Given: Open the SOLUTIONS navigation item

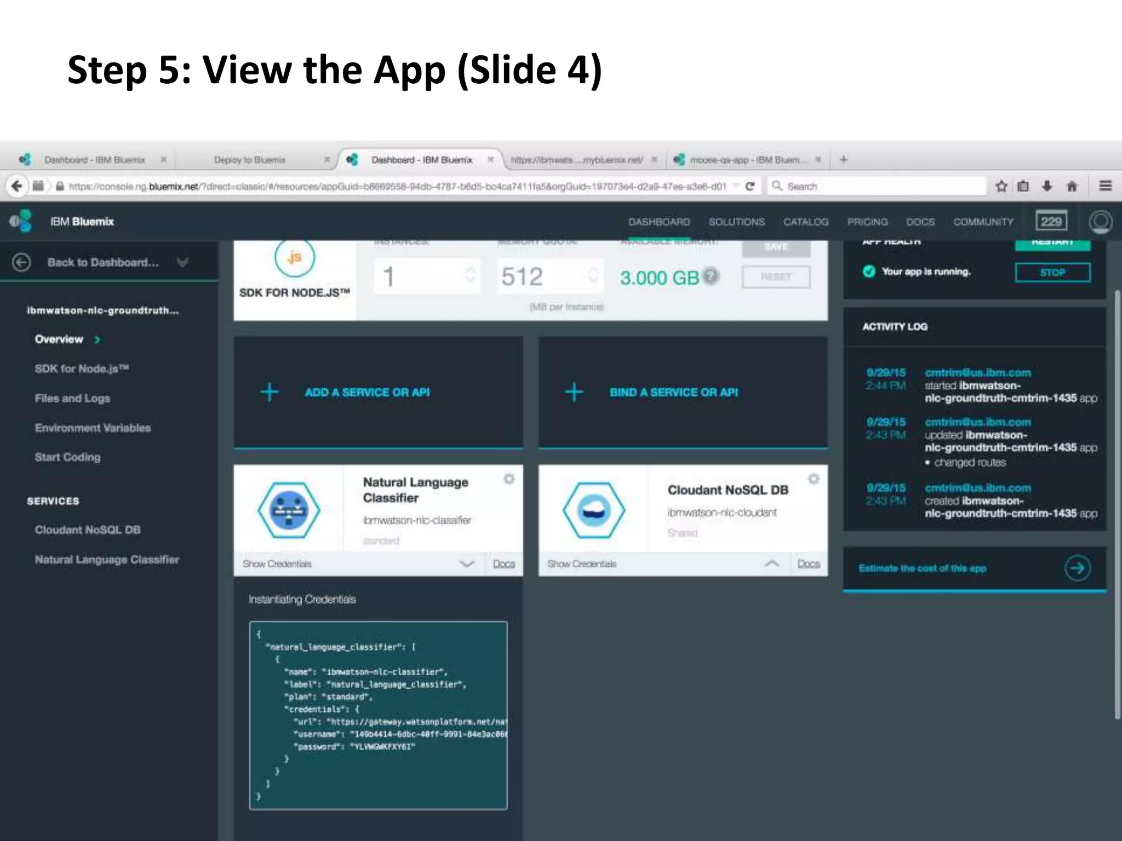Looking at the screenshot, I should [737, 222].
